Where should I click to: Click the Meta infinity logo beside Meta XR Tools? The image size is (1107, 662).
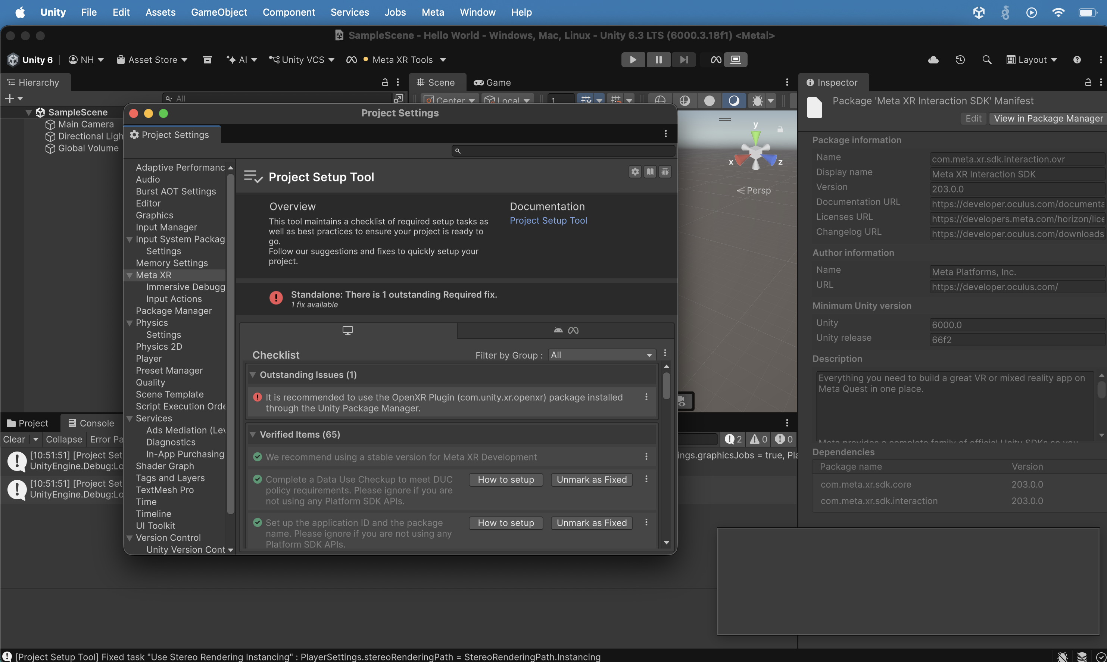[x=352, y=60]
